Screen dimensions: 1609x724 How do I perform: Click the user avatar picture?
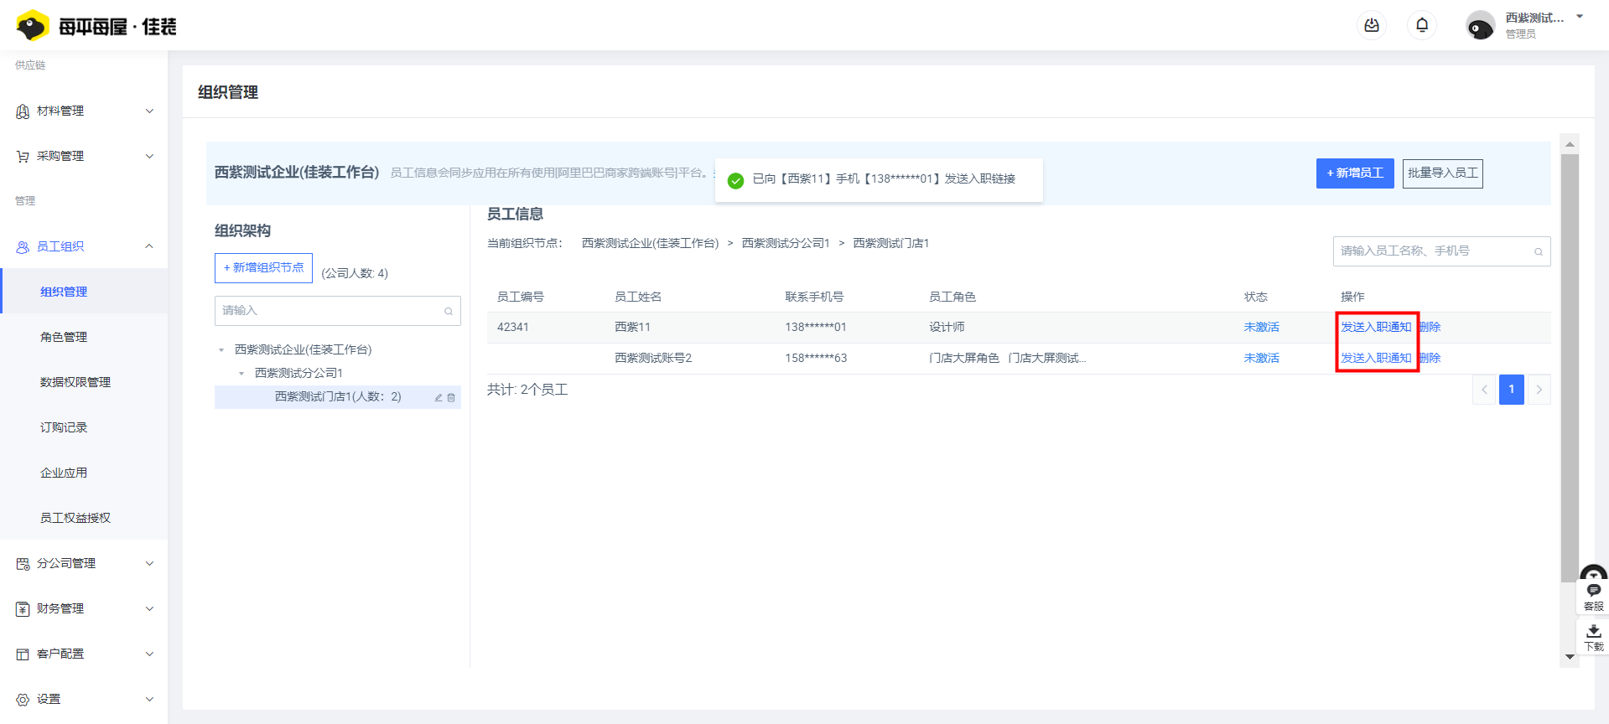point(1480,26)
